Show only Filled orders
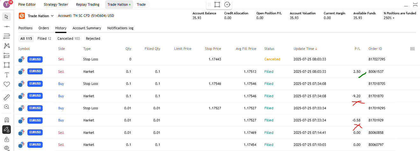This screenshot has height=151, width=420. (x=44, y=38)
